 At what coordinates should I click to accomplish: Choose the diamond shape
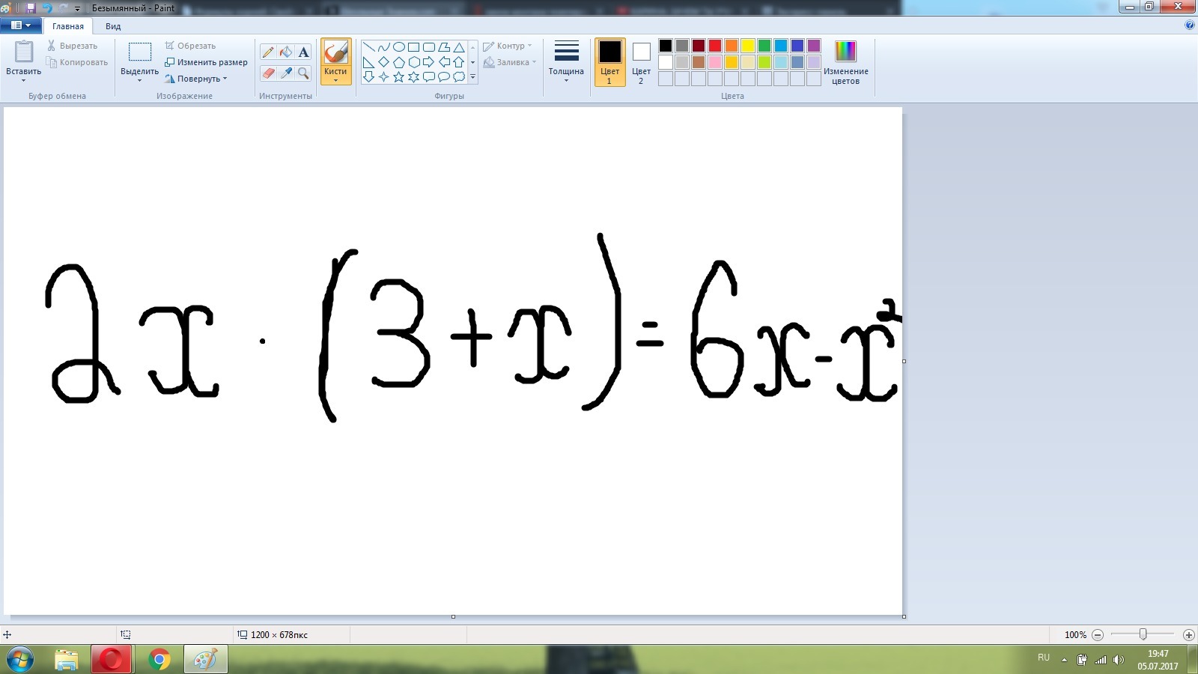tap(383, 62)
